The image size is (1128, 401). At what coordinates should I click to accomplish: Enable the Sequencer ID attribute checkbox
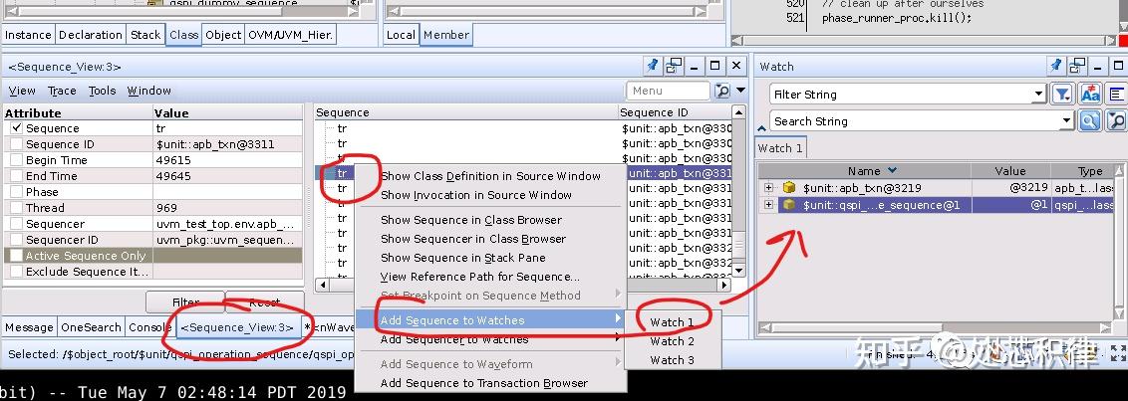17,239
